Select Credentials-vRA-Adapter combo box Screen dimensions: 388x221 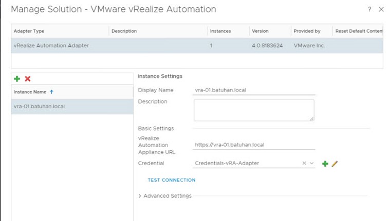(254, 163)
